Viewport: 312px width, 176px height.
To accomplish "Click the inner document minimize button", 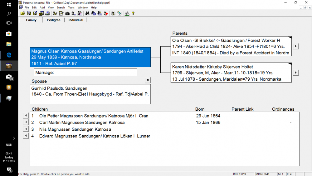I will (301, 8).
